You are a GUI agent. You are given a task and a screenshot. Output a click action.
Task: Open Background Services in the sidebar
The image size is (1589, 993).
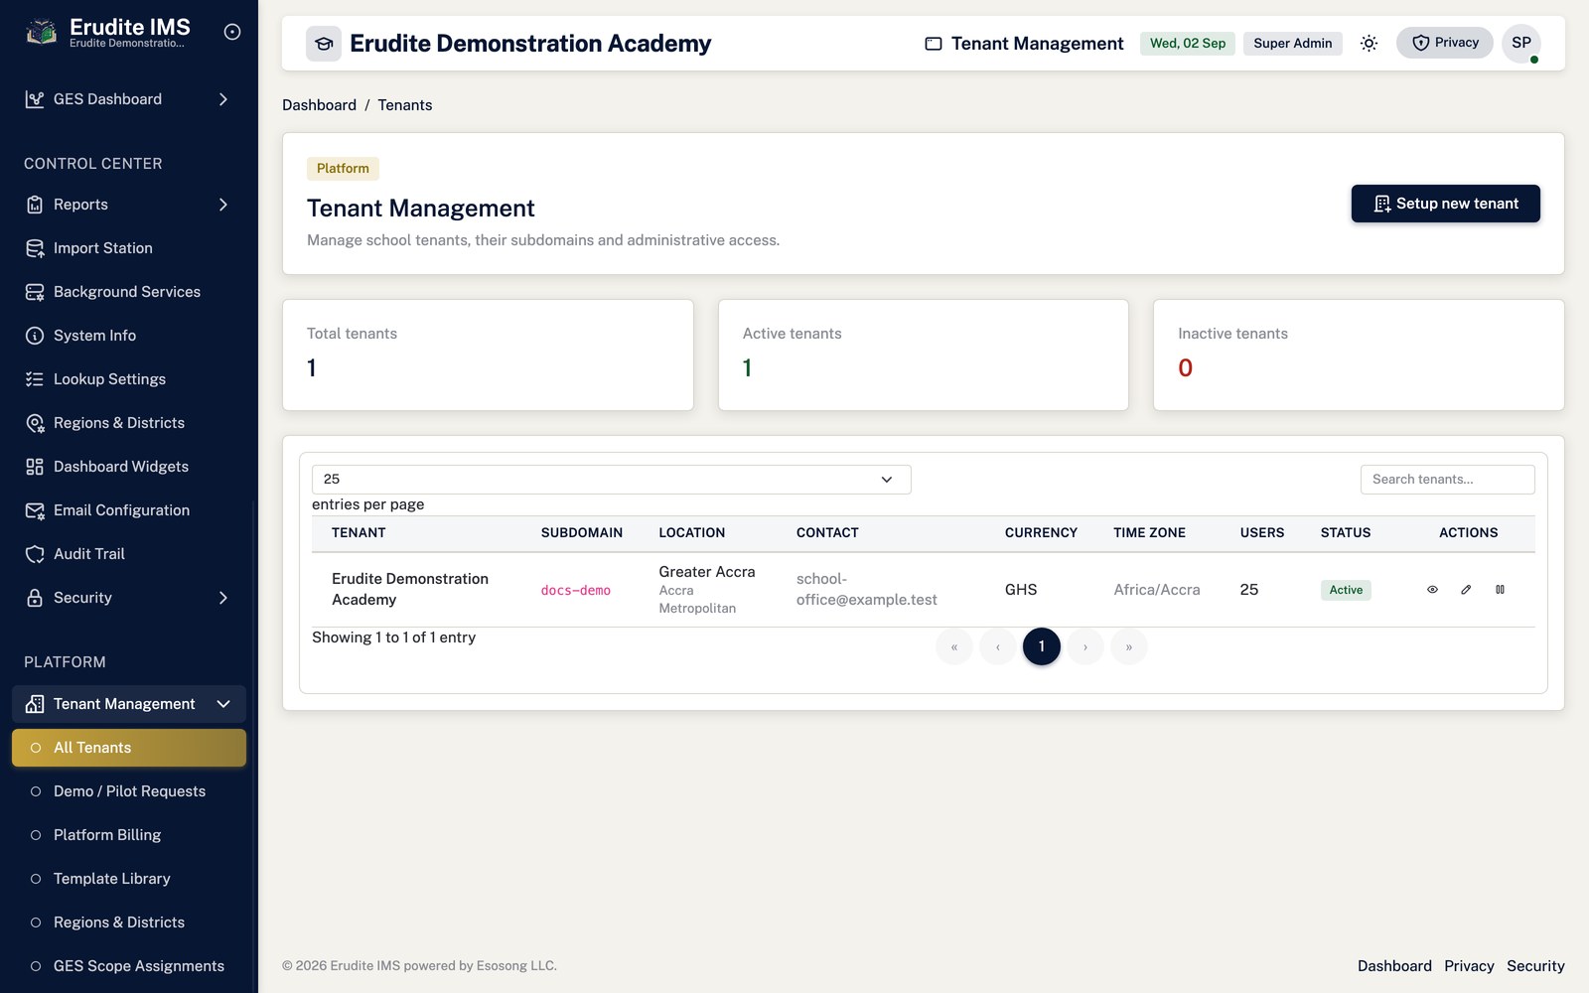[x=129, y=292]
